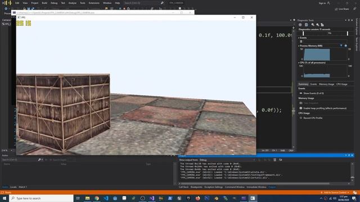Open Chrome from the taskbar
Image resolution: width=360 pixels, height=202 pixels.
tap(97, 198)
